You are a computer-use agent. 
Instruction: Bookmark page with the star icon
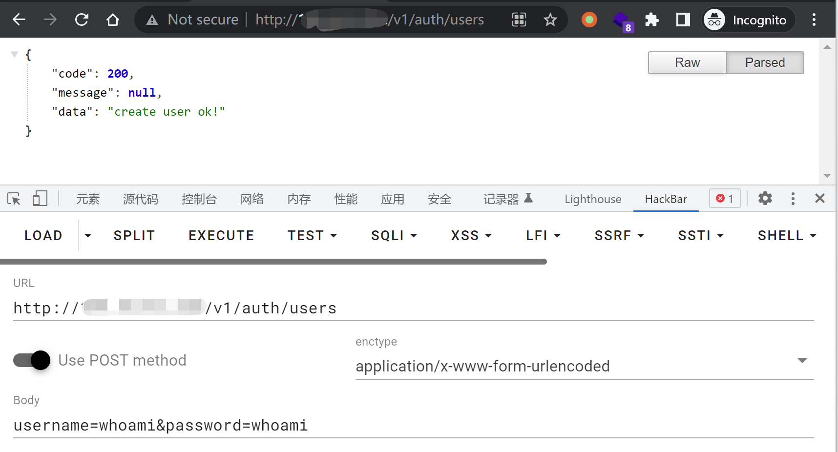click(550, 20)
